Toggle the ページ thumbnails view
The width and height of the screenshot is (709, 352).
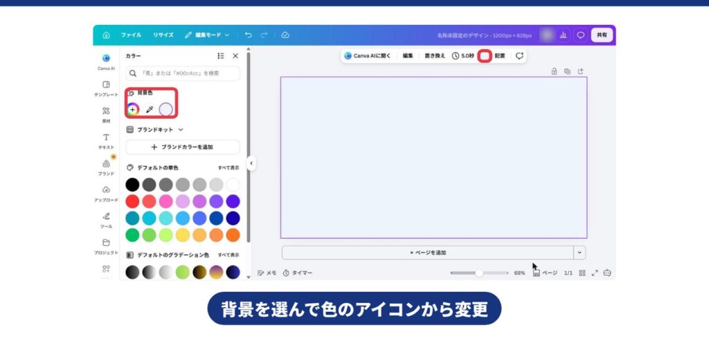(x=545, y=273)
